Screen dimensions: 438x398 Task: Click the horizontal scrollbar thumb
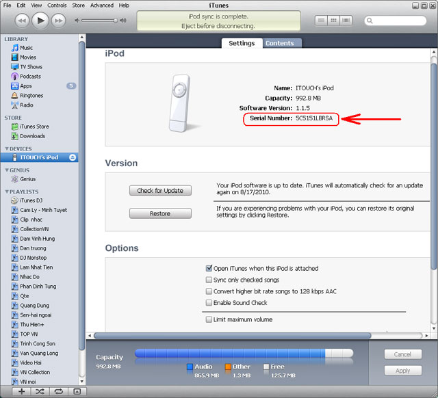click(233, 336)
